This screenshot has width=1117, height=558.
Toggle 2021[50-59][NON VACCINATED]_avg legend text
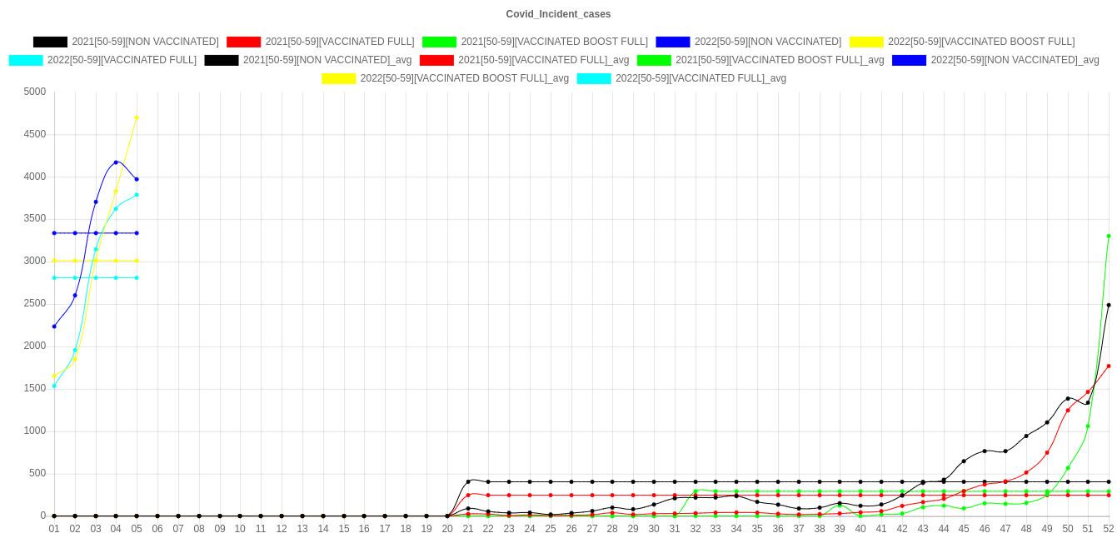(x=327, y=60)
